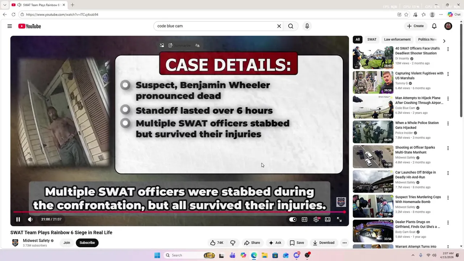Open options for Dealer Plants Drugs video

[x=448, y=223]
